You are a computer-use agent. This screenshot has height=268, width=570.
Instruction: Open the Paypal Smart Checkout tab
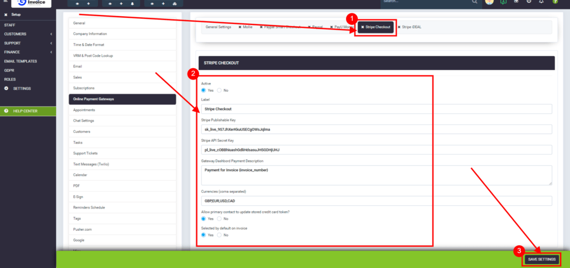click(x=280, y=27)
